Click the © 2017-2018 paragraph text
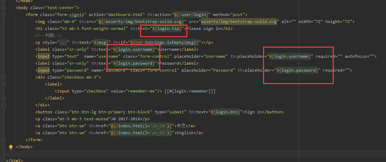 pyautogui.click(x=126, y=119)
